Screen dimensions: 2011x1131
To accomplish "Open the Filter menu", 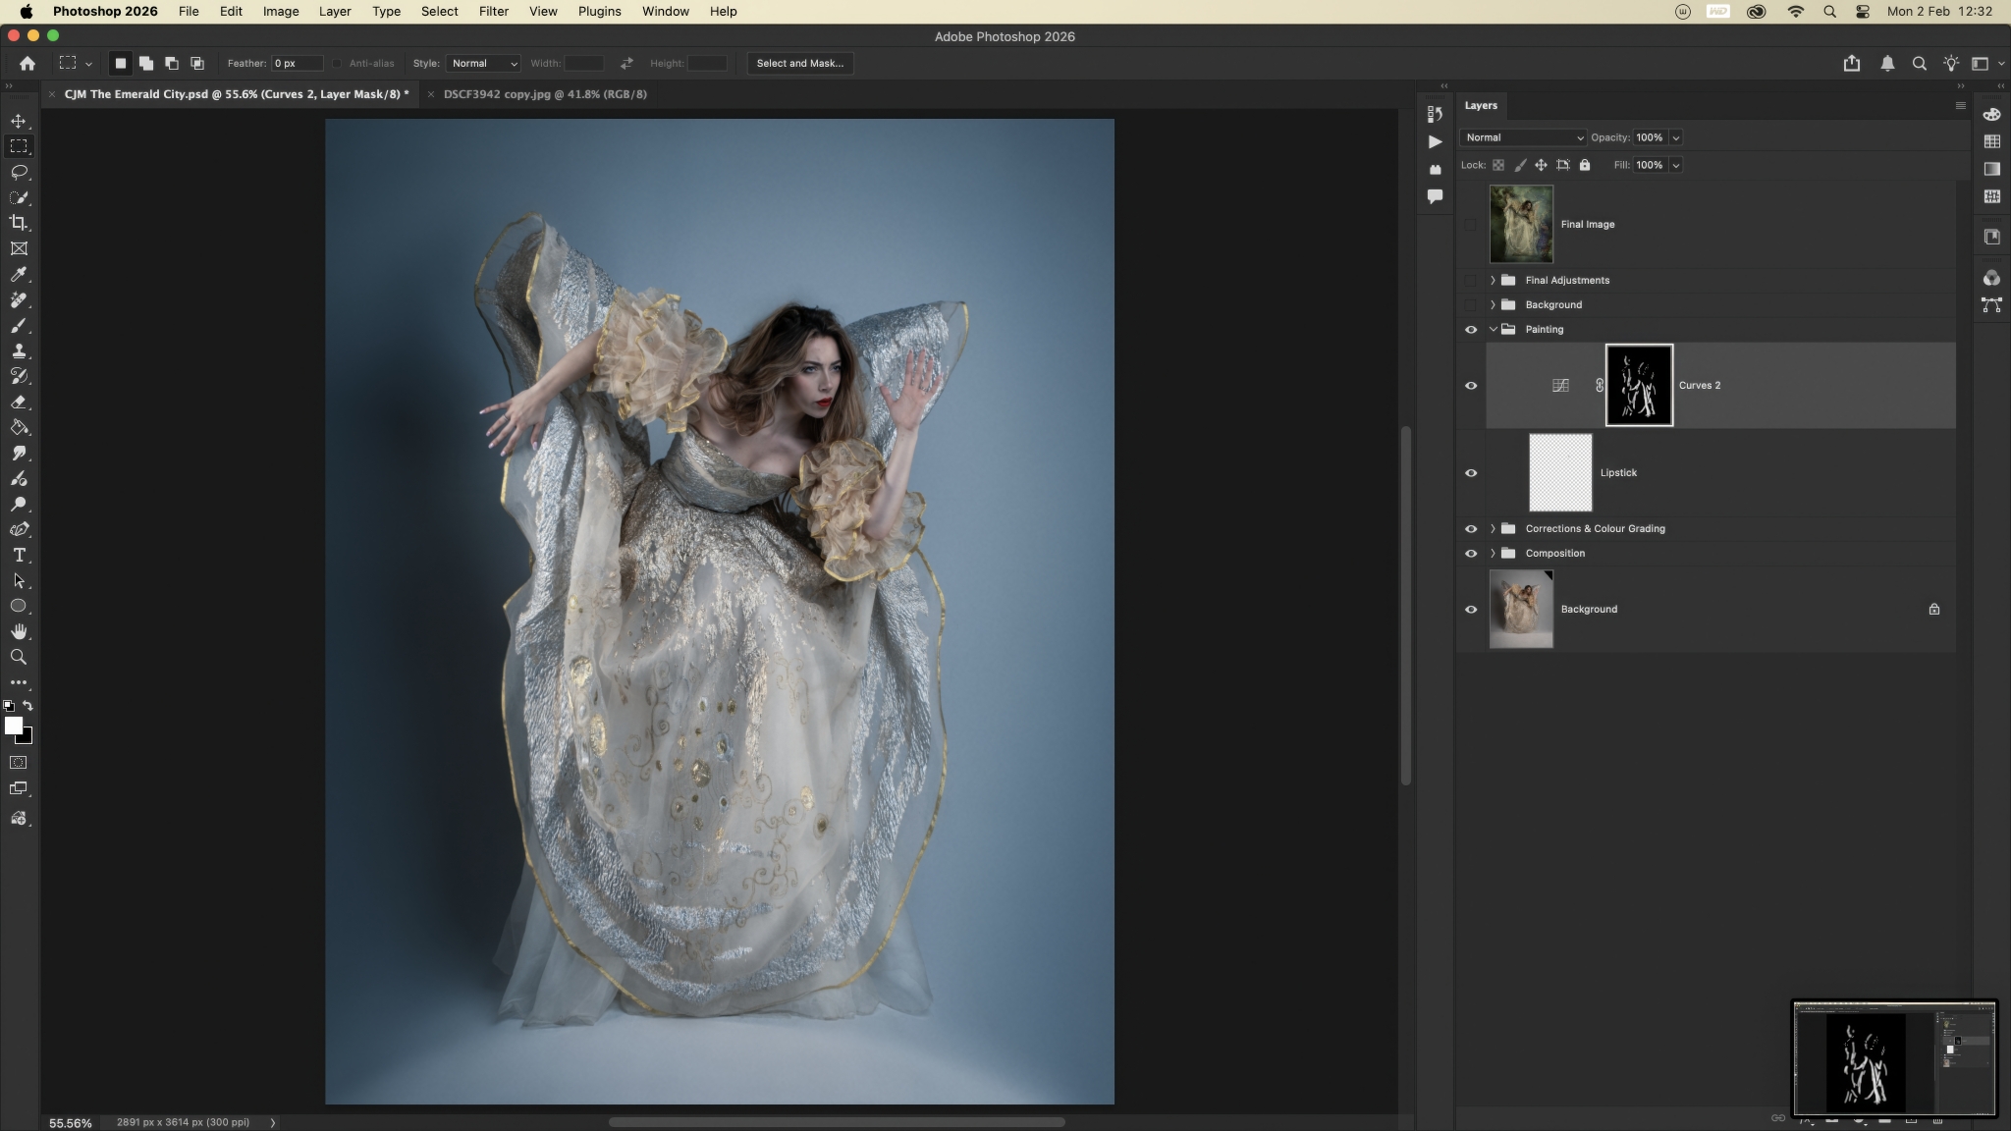I will tap(493, 12).
